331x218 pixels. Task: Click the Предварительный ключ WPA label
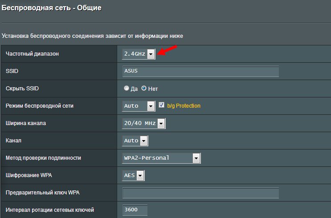[x=42, y=193]
